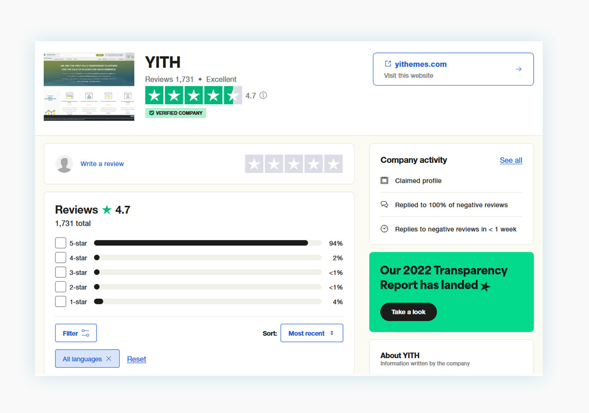Viewport: 589px width, 413px height.
Task: Click the All languages filter chip
Action: click(87, 359)
